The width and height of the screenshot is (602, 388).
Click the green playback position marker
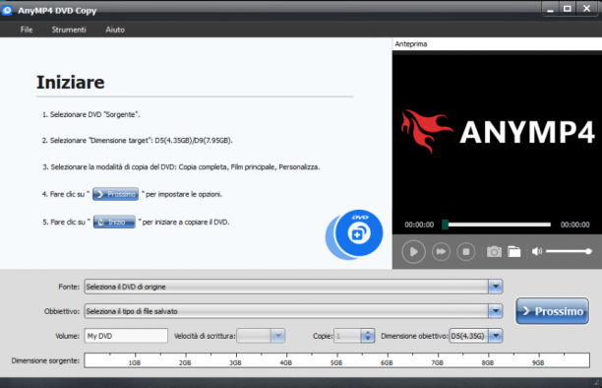(x=445, y=225)
